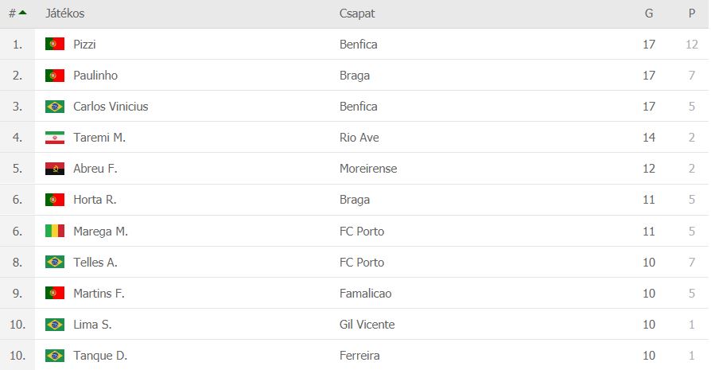The image size is (711, 370).
Task: Click the Brazil flag beside Tanque D.
Action: tap(55, 356)
